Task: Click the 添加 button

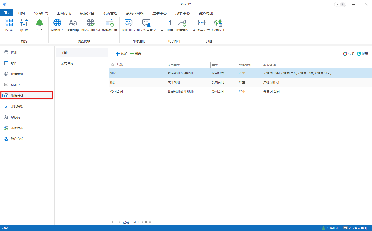Action: [x=122, y=54]
